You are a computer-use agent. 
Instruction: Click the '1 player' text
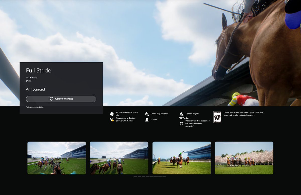tap(154, 119)
